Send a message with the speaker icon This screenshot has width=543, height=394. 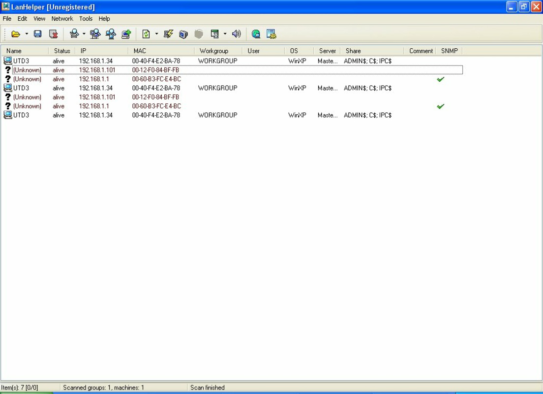point(236,34)
